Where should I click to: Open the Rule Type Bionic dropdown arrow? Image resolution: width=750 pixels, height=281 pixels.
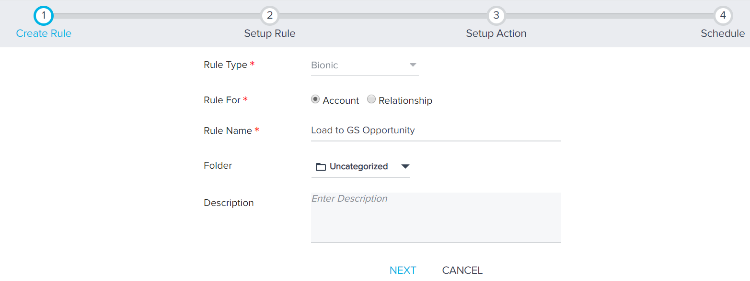(x=413, y=65)
